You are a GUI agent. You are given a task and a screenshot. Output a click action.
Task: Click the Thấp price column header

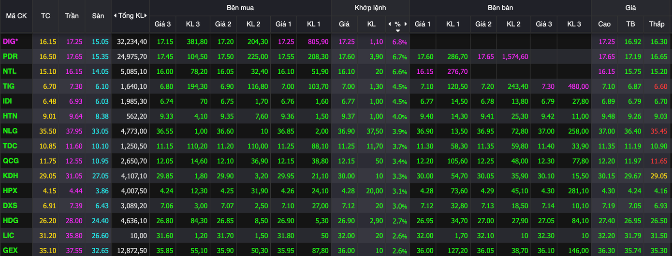pyautogui.click(x=657, y=24)
